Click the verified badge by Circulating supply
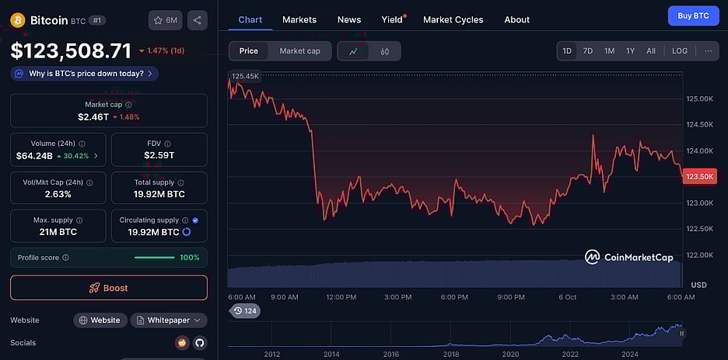The image size is (728, 360). click(x=195, y=220)
